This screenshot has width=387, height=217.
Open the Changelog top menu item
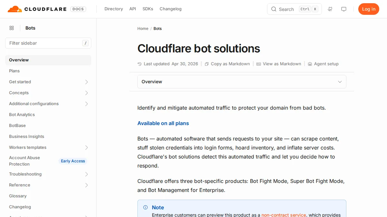[171, 9]
